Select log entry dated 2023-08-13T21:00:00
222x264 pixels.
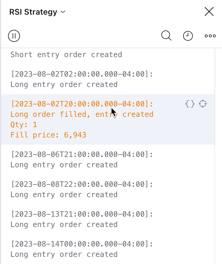108,219
